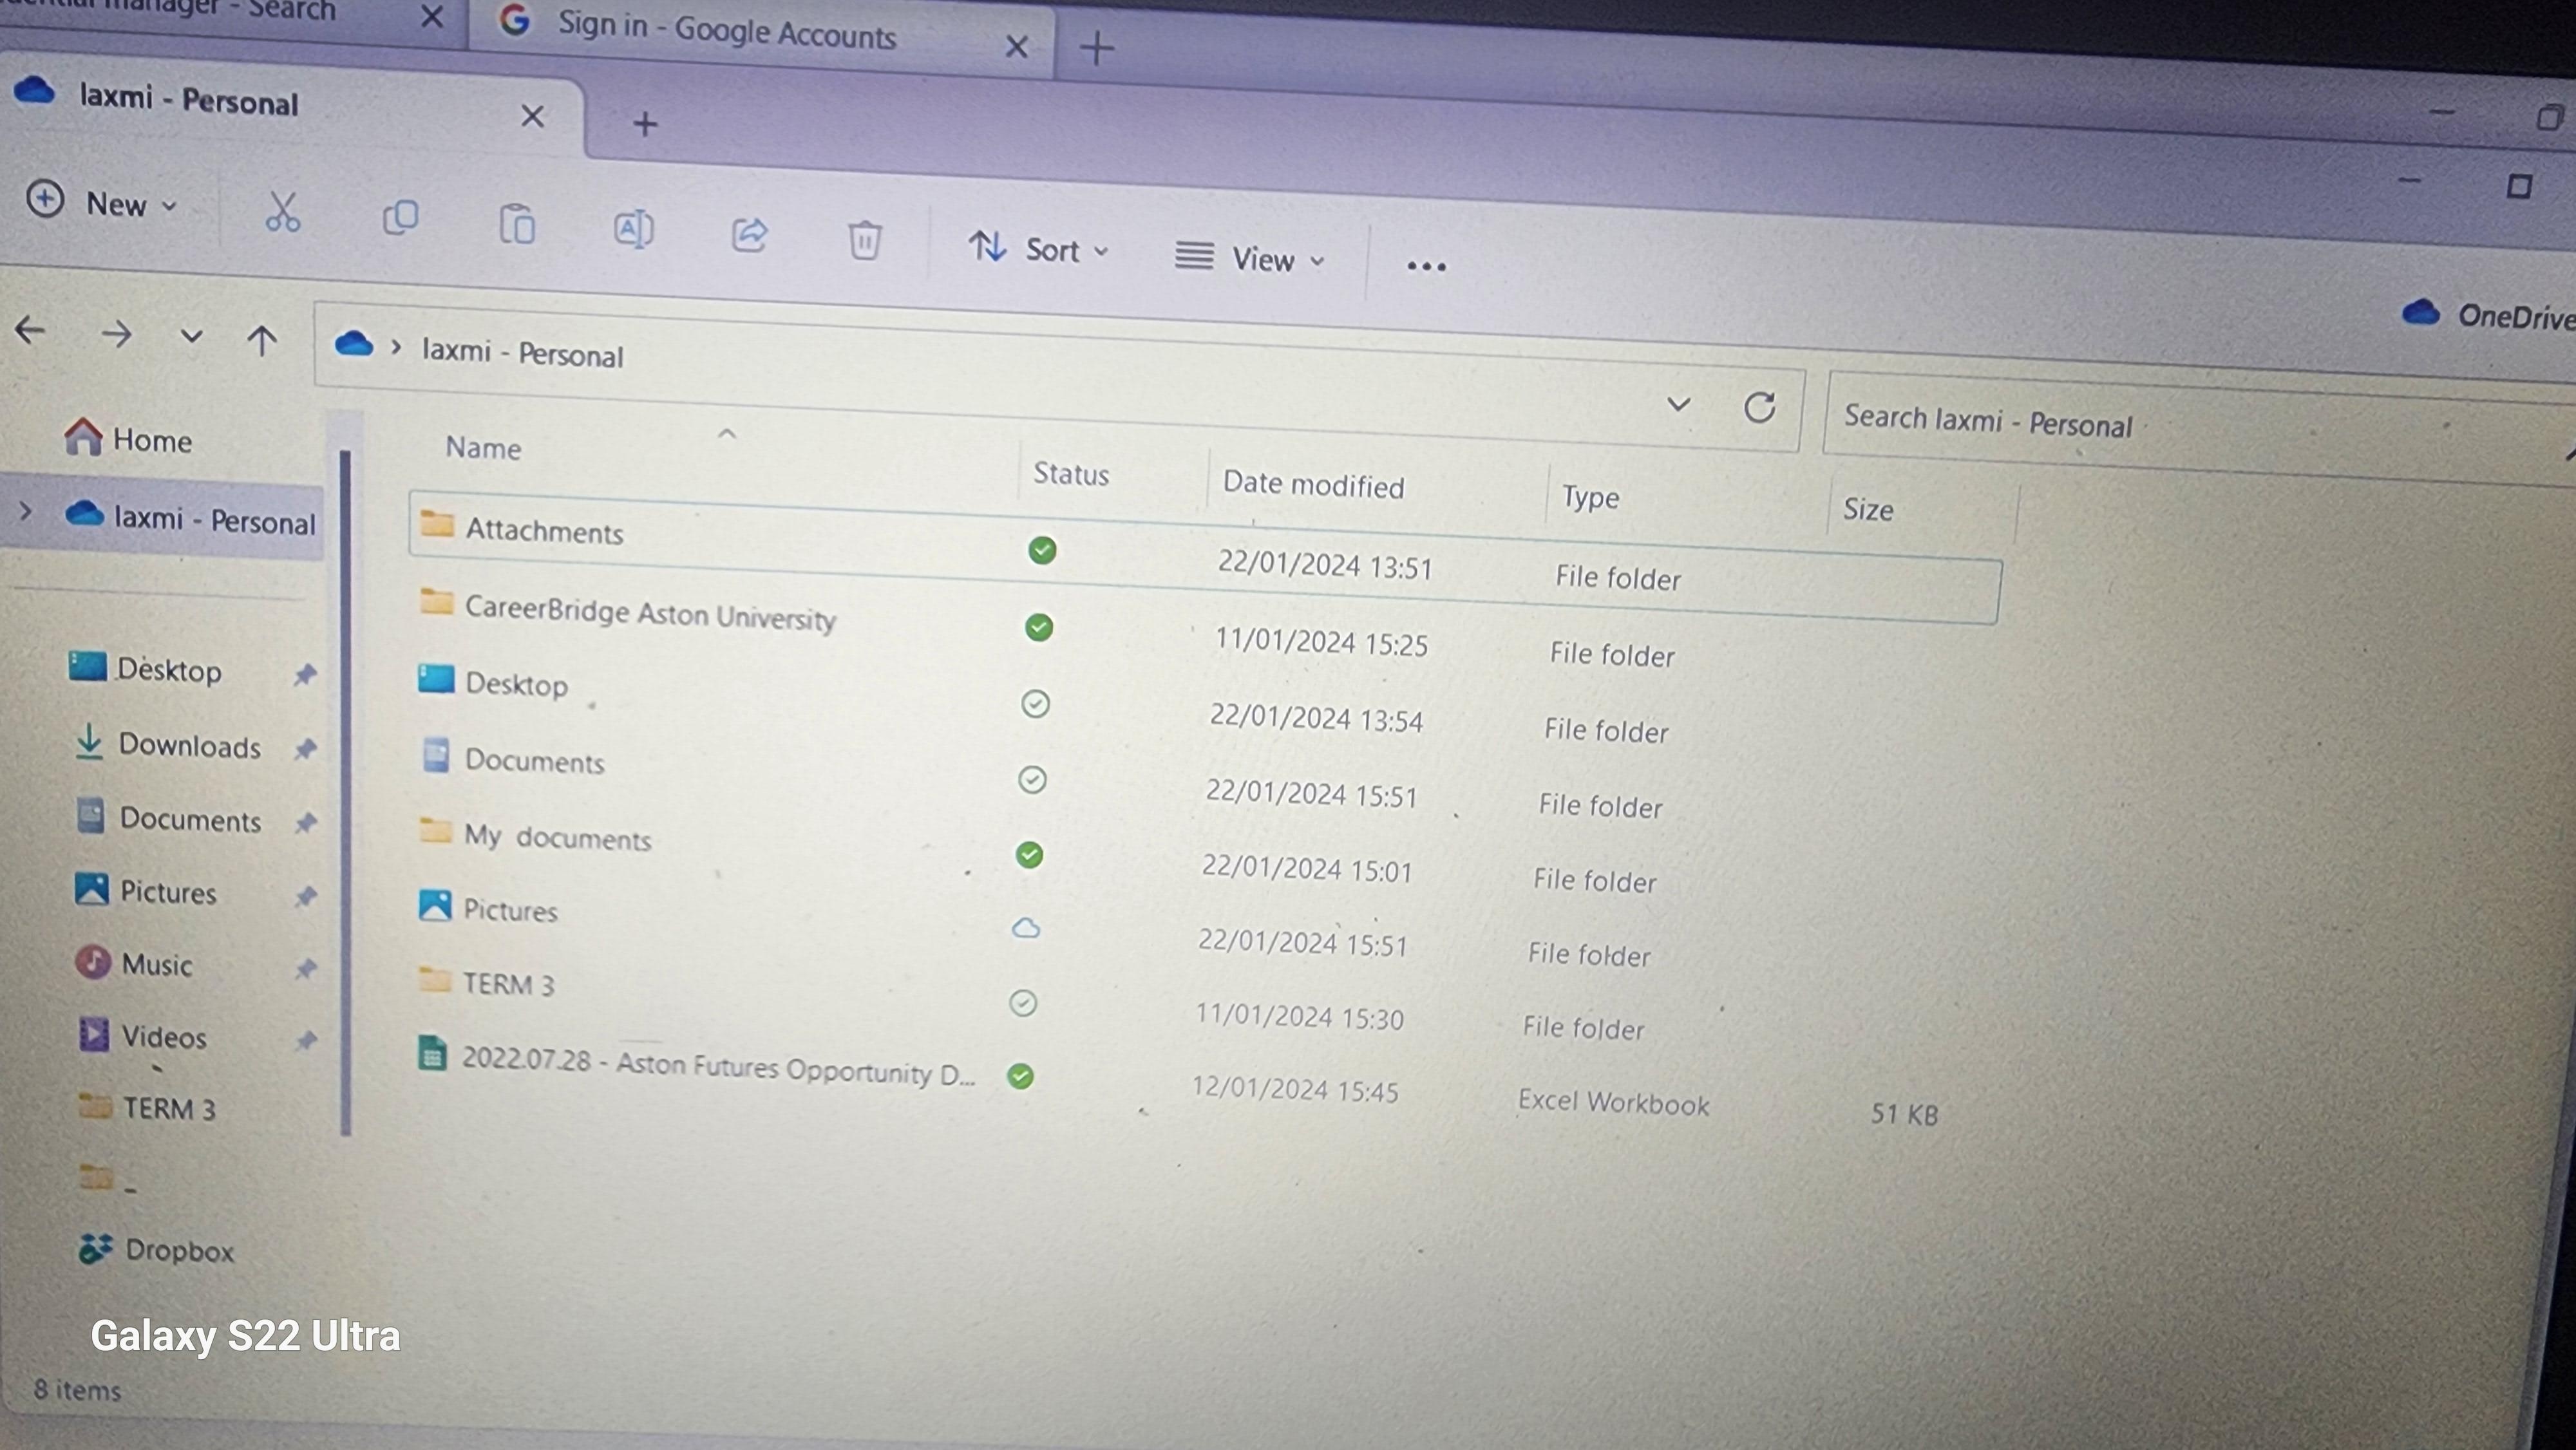The width and height of the screenshot is (2576, 1450).
Task: Click the Desktop folder icon in file list
Action: point(435,679)
